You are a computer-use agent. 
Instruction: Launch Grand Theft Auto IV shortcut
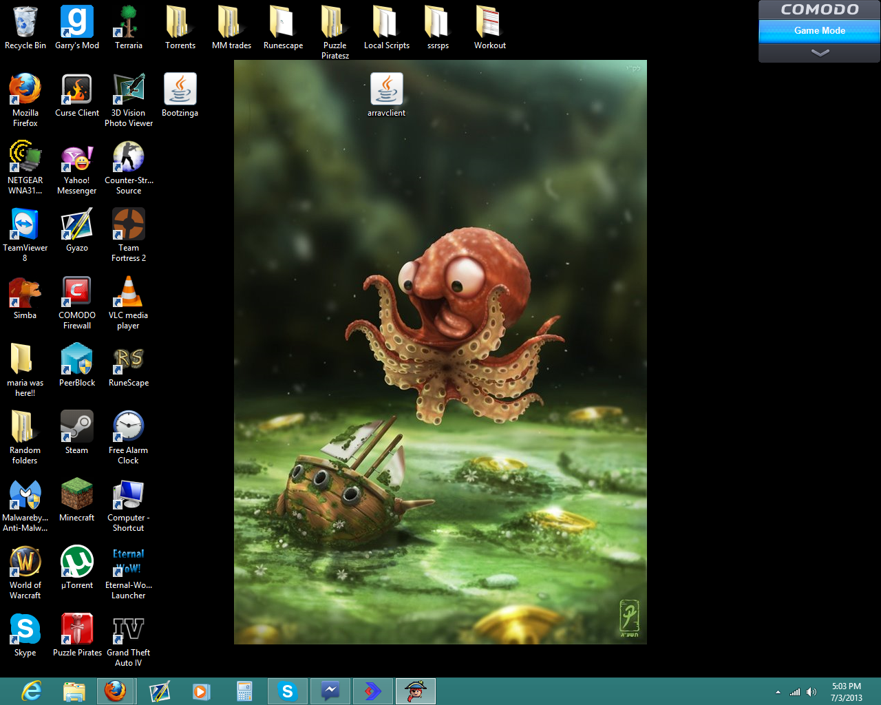[129, 640]
